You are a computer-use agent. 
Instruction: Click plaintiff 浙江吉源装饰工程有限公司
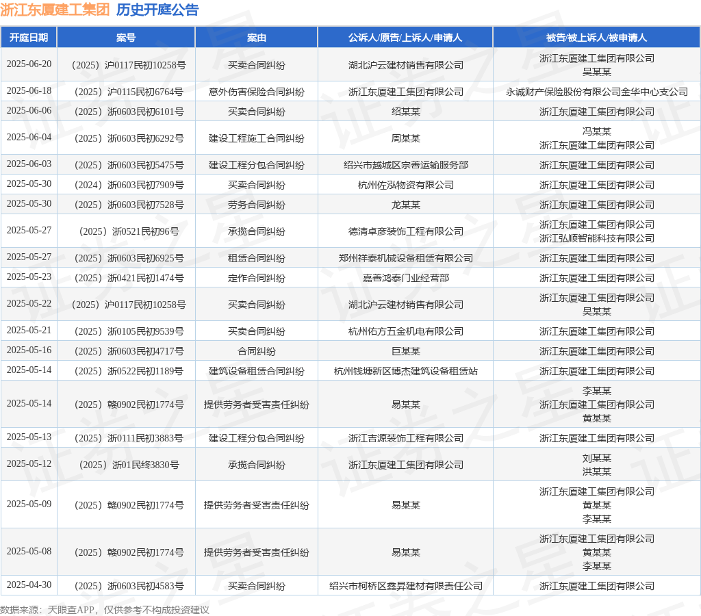(x=405, y=438)
